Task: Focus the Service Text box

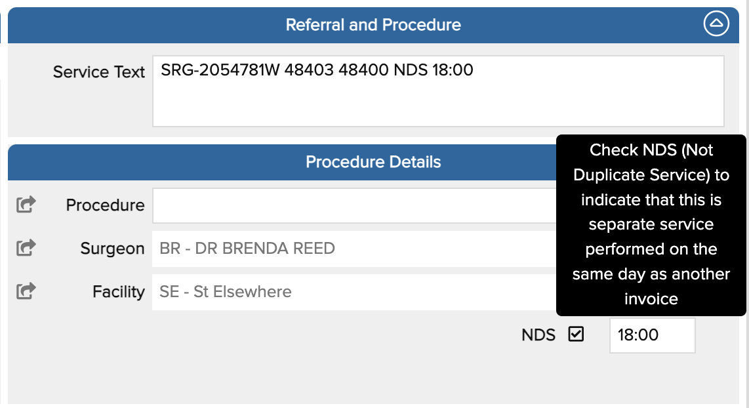Action: [438, 91]
